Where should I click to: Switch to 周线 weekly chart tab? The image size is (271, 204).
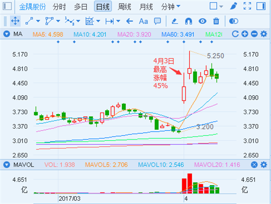pyautogui.click(x=124, y=7)
